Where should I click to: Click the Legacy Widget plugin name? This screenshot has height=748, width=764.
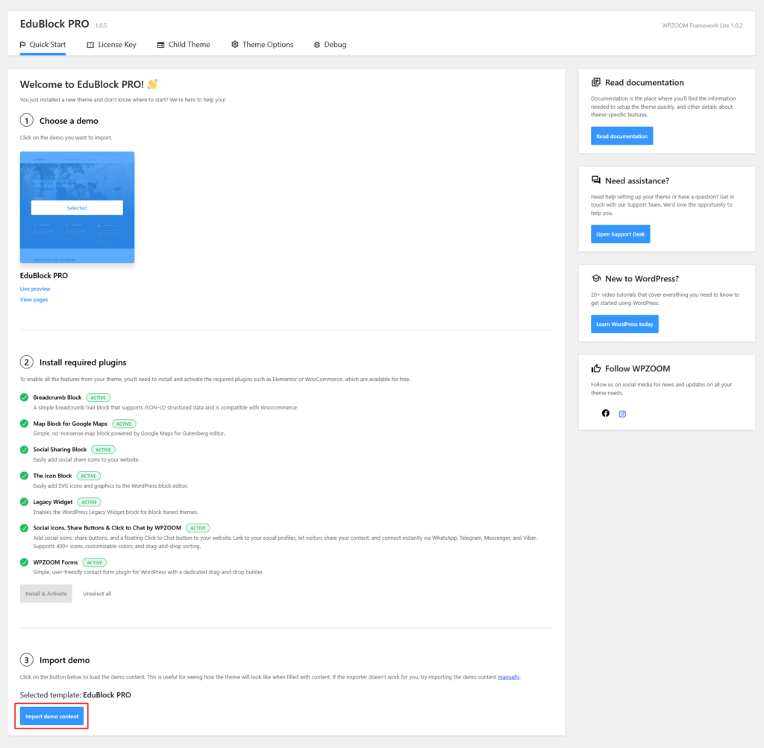53,502
